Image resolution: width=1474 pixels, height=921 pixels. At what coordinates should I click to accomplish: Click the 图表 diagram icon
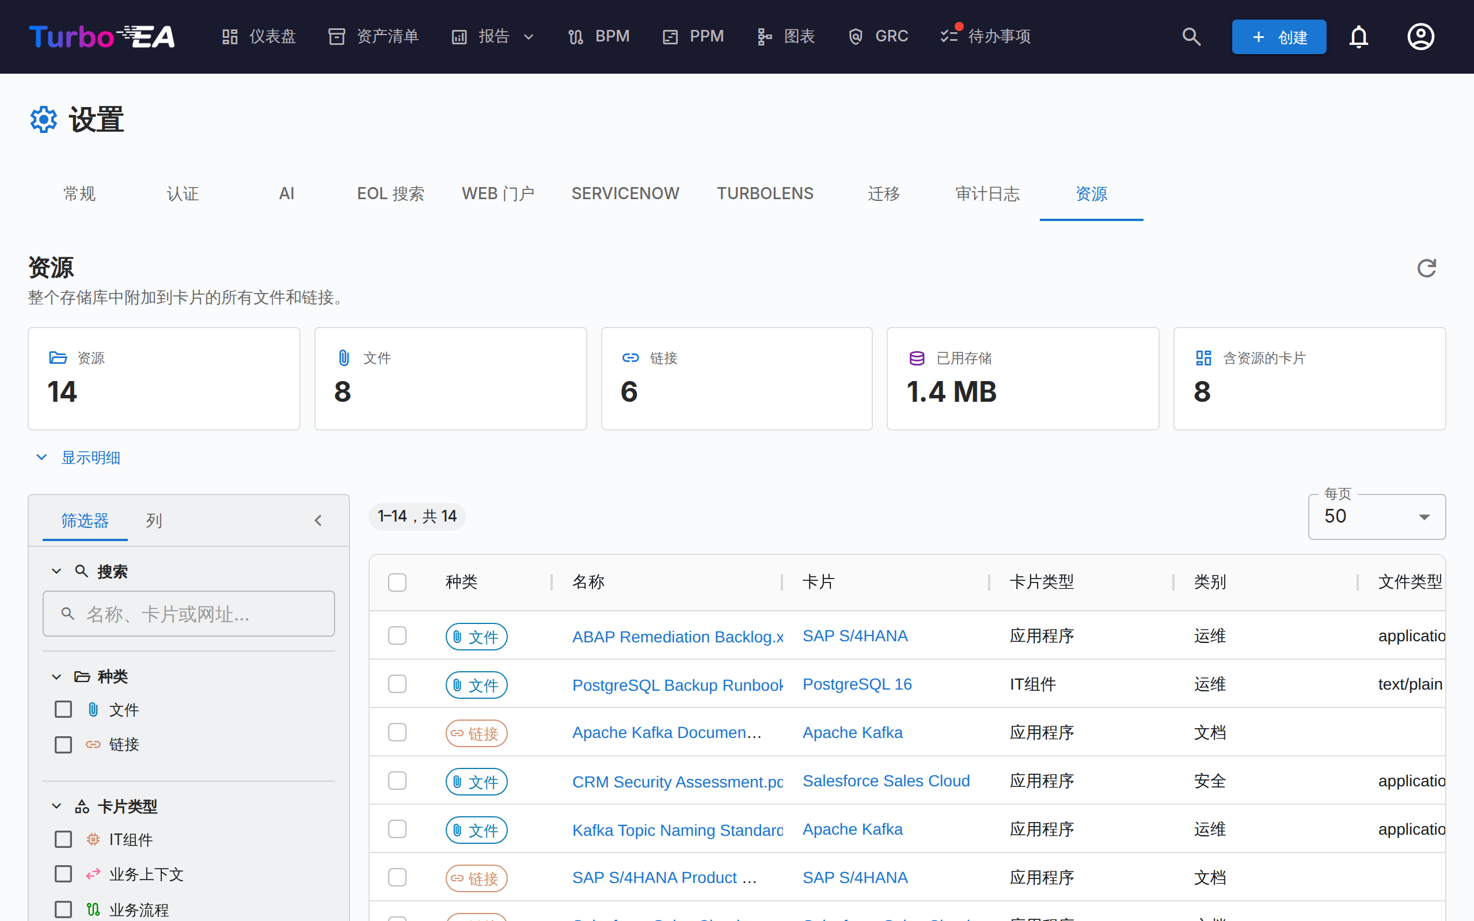point(765,36)
